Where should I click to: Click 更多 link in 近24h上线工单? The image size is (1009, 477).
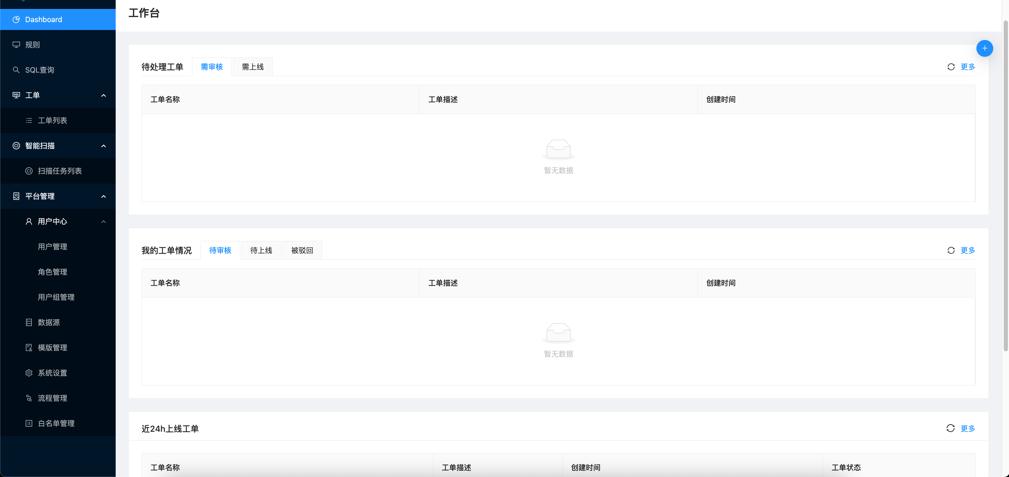point(967,428)
